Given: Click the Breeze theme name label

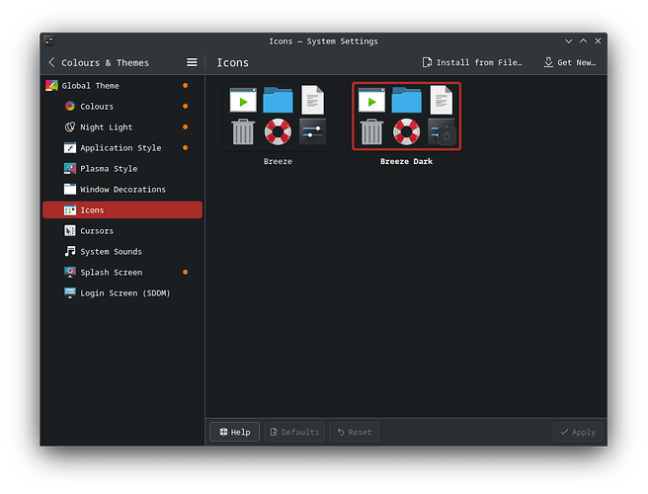Looking at the screenshot, I should [x=278, y=161].
